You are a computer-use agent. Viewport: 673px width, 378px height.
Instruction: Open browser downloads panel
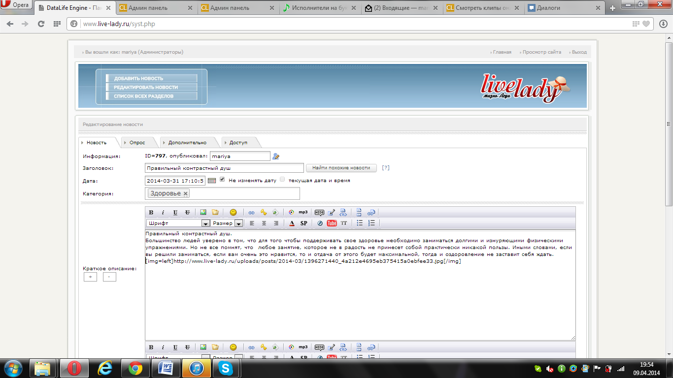663,24
